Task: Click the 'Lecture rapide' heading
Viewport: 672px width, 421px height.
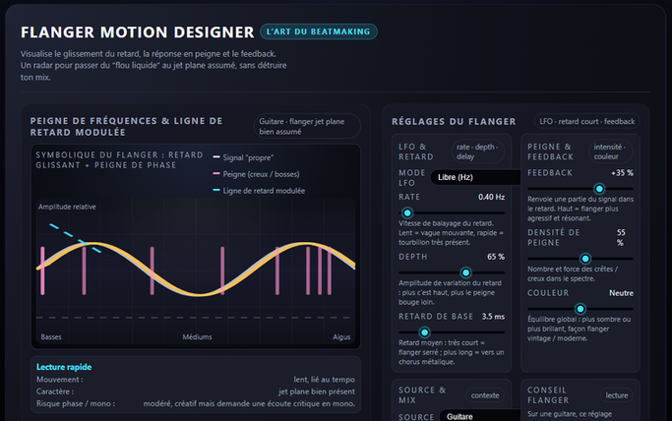Action: coord(64,367)
